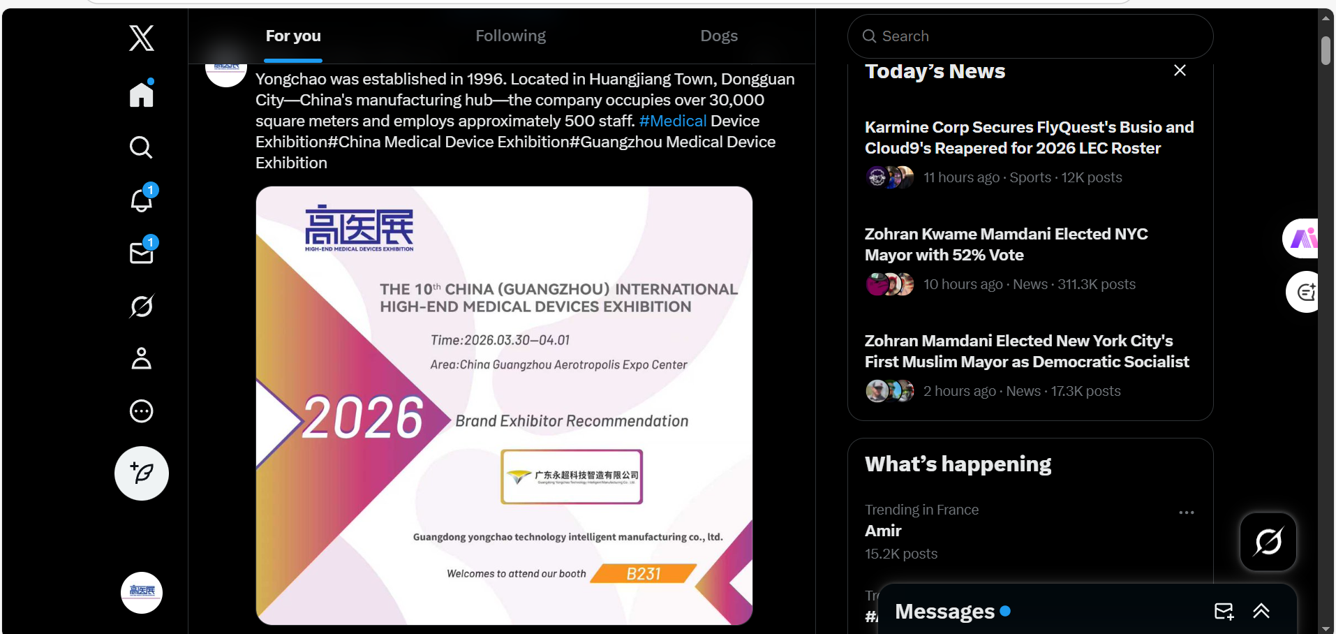Viewport: 1336px width, 634px height.
Task: Open account menu avatar at sidebar bottom
Action: coord(142,593)
